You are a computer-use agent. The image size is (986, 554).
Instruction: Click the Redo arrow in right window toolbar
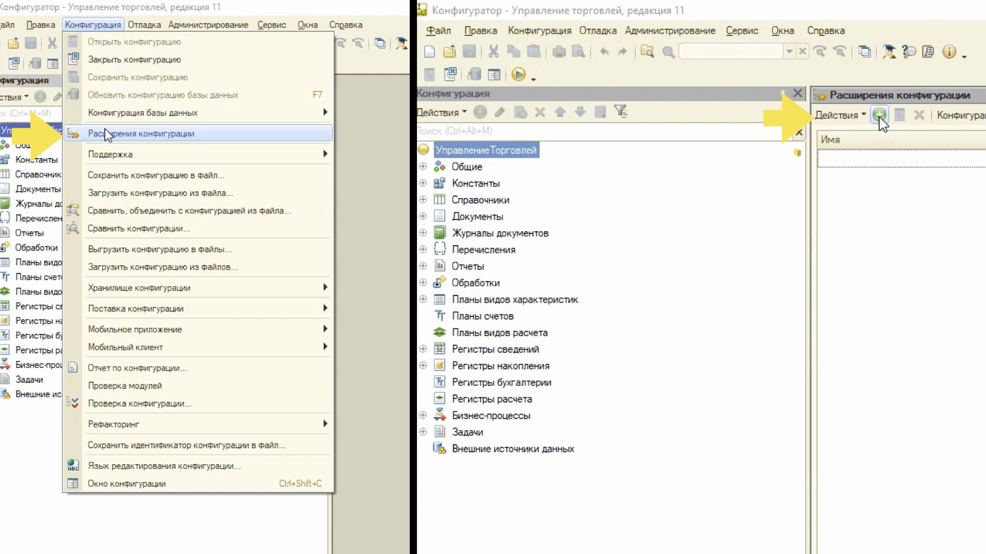coord(622,51)
